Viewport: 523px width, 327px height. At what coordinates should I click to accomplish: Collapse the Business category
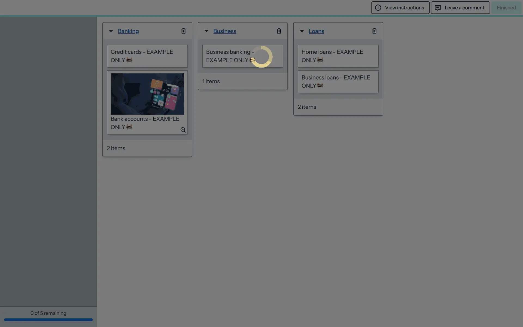(x=206, y=31)
